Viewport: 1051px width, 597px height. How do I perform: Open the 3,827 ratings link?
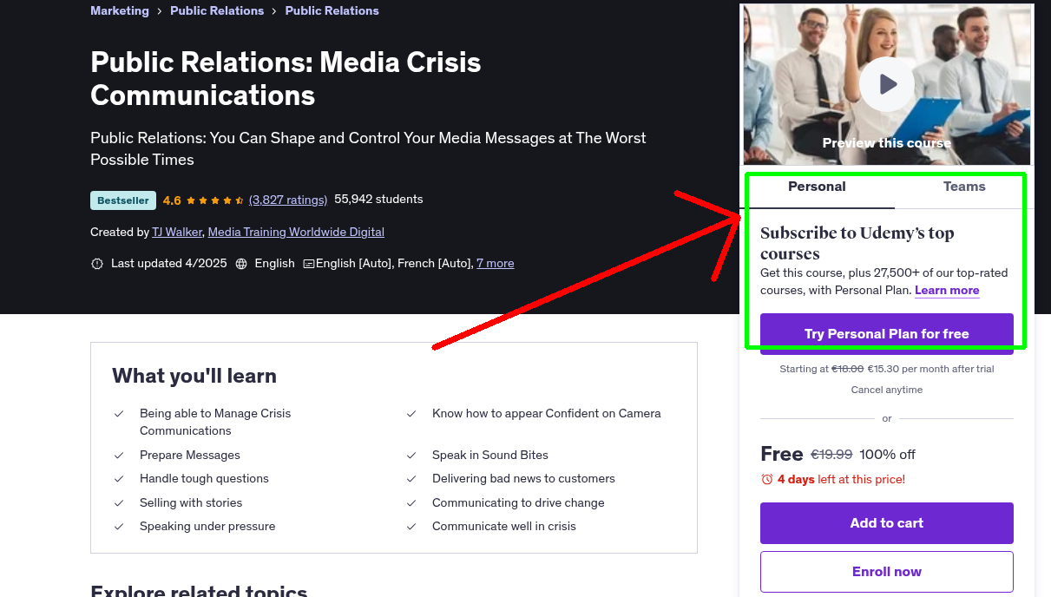[288, 200]
